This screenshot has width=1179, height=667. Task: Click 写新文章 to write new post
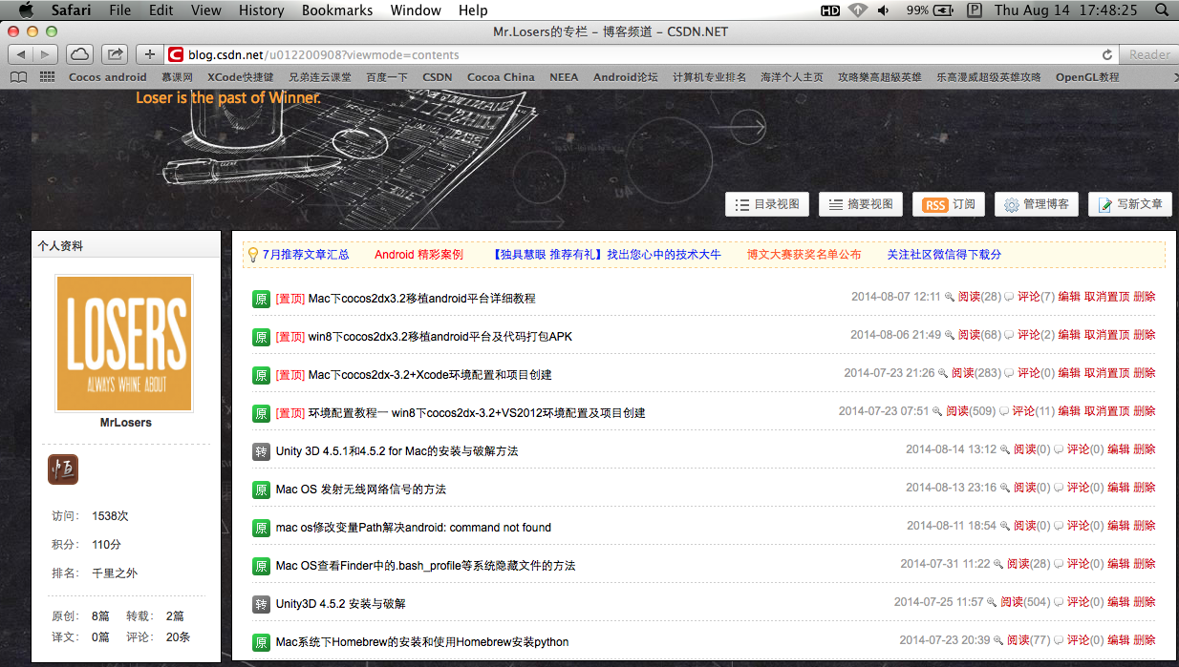click(1129, 204)
